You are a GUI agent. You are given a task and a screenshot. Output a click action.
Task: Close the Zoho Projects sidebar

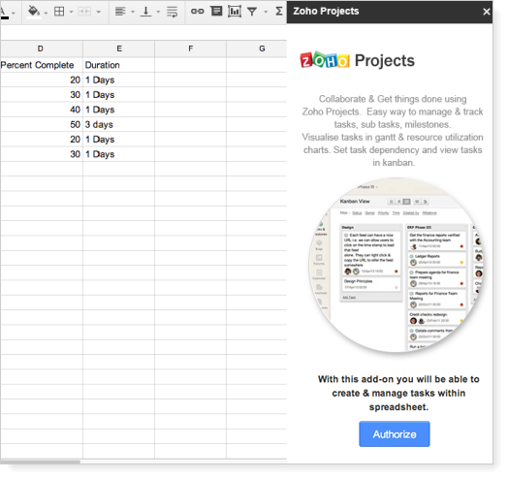(487, 12)
